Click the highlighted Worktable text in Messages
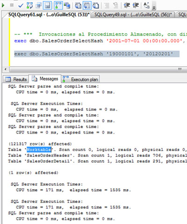The image size is (187, 224). coord(39,149)
